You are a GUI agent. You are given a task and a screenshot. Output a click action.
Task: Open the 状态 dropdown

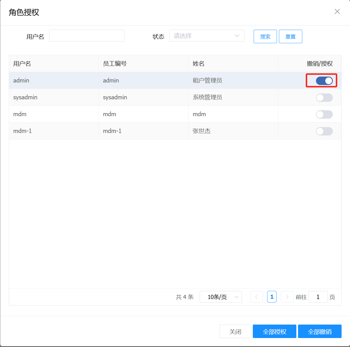coord(207,36)
